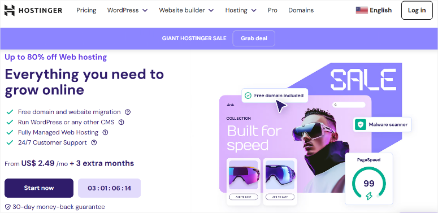The image size is (438, 213).
Task: Click the left product's Add to cart button
Action: click(x=244, y=197)
